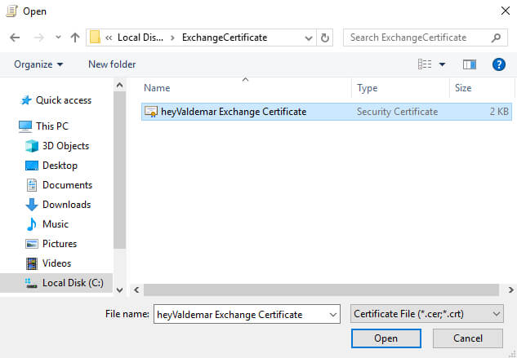This screenshot has width=517, height=358.
Task: Click horizontal scrollbar left arrow
Action: [136, 289]
